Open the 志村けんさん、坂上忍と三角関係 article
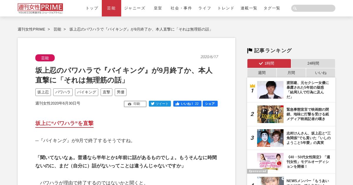 point(309,138)
